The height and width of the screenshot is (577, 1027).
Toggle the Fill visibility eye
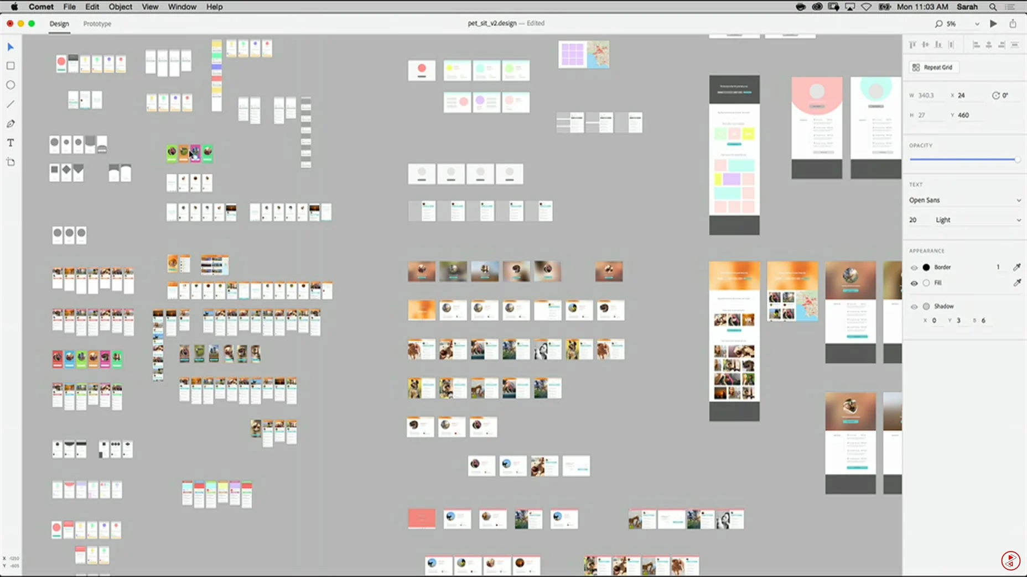click(914, 283)
